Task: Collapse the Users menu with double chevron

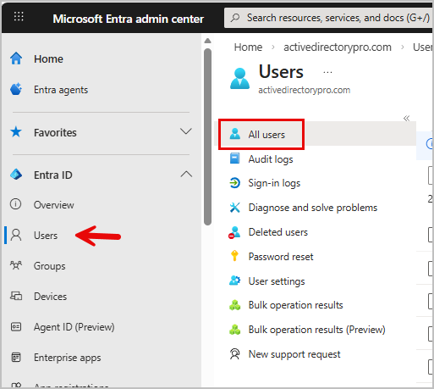Action: click(406, 119)
